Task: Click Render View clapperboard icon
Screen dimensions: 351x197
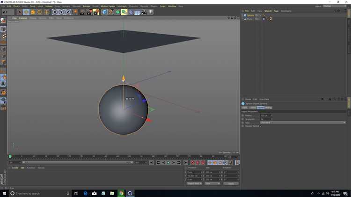Action: point(82,12)
